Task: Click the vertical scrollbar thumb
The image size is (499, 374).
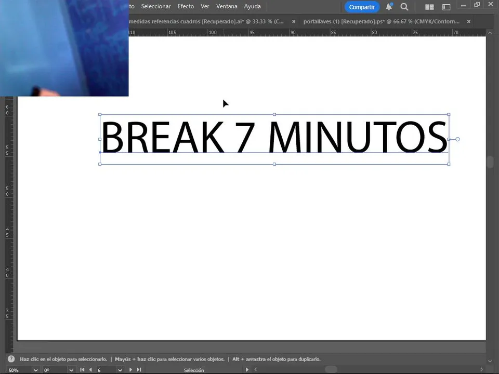Action: click(490, 162)
